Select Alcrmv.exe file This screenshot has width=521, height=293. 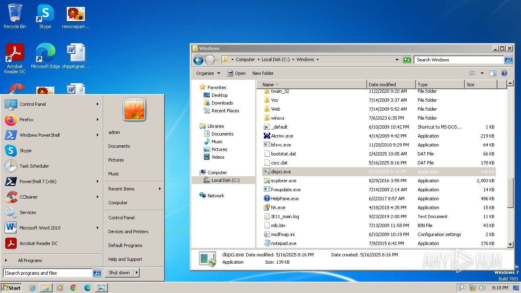282,136
